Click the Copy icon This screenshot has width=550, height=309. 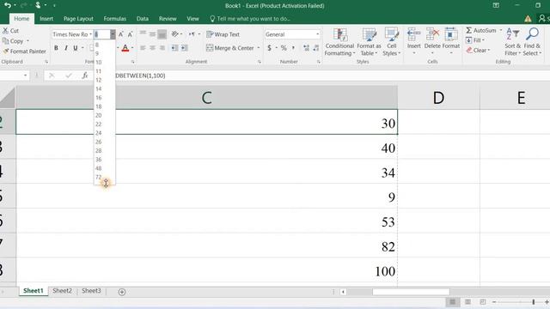(5, 41)
